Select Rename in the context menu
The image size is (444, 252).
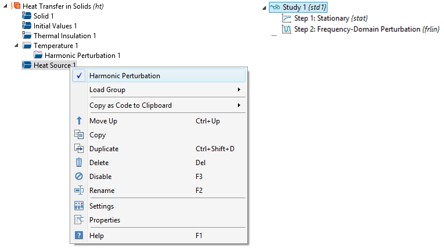tap(102, 191)
